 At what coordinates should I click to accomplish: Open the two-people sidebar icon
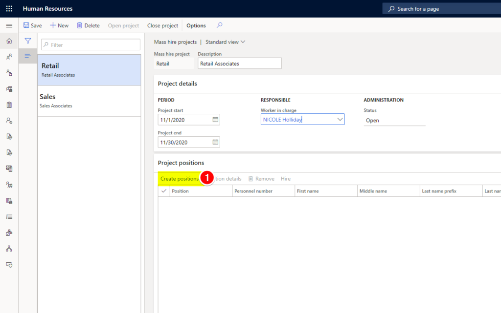[x=9, y=57]
